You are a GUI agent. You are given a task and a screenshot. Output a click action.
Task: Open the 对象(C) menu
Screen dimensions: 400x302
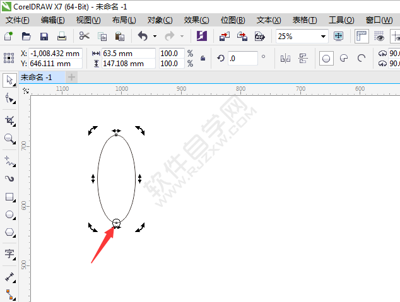[x=160, y=20]
